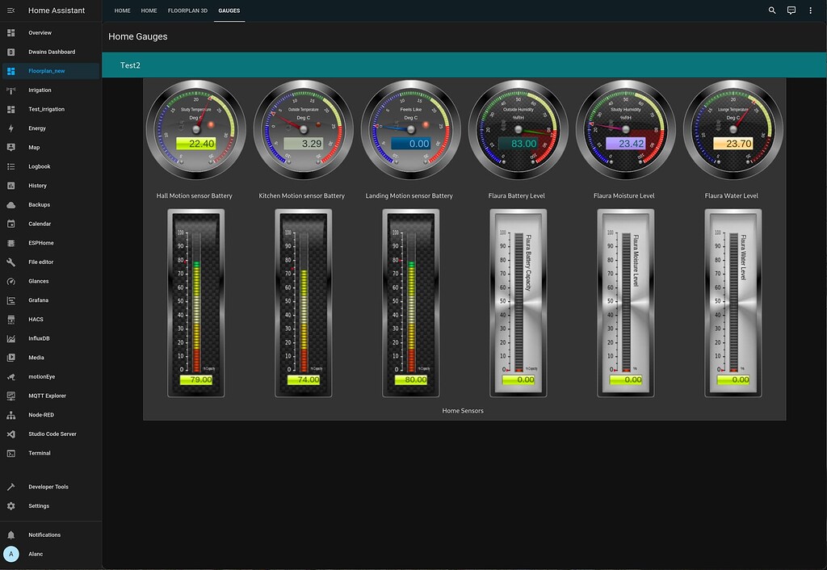Open Developer Tools from the sidebar
This screenshot has width=827, height=570.
(47, 486)
